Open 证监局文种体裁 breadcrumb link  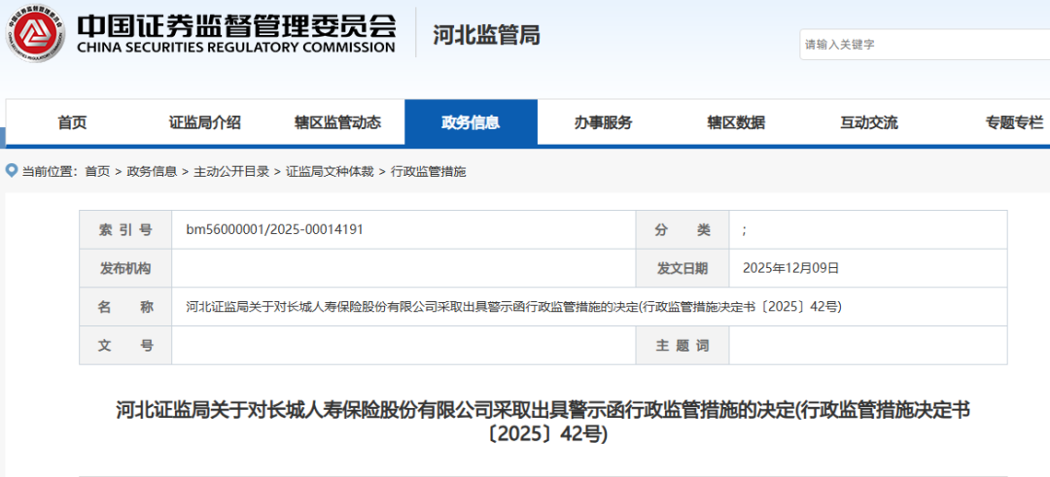pos(330,171)
